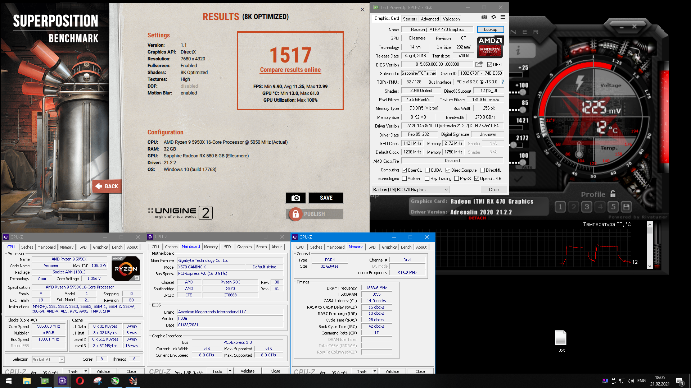Click the Afterburner save profile icon

(627, 207)
